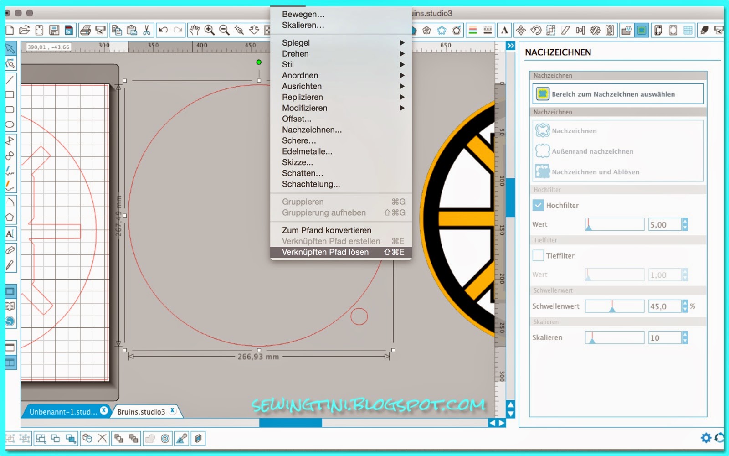729x456 pixels.
Task: Pick the Draw a Line tool
Action: [10, 80]
